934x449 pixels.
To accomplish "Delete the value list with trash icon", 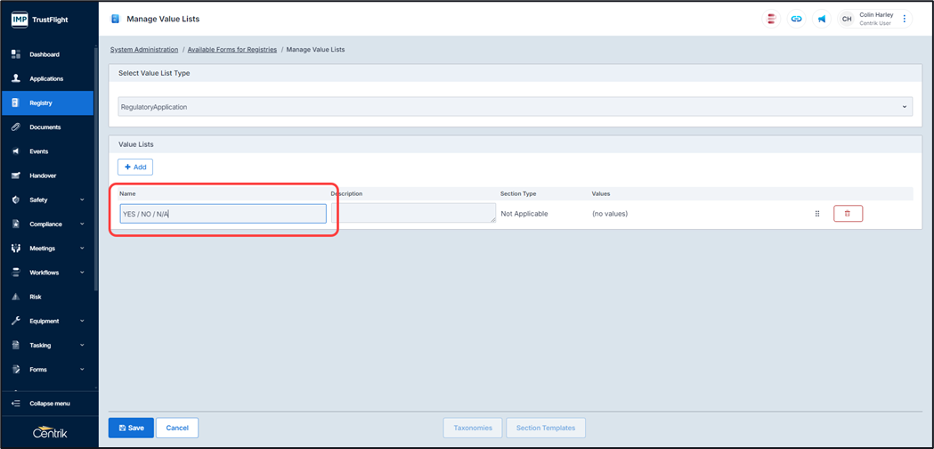I will [848, 214].
